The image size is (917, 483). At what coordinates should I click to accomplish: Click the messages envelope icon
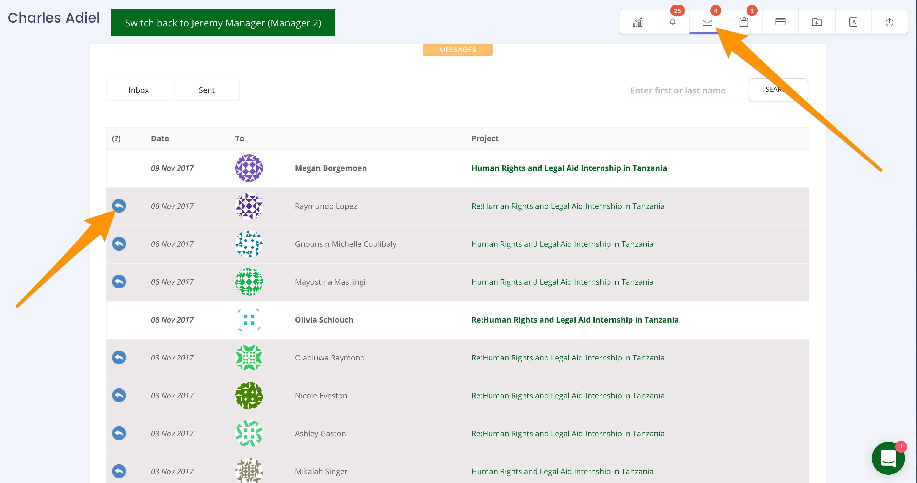pos(707,23)
